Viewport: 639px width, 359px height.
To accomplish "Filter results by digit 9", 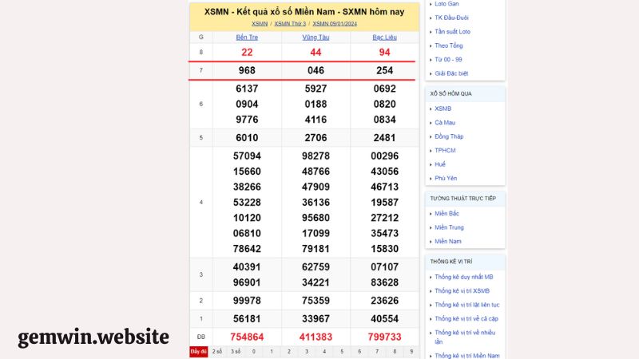I will [x=411, y=351].
